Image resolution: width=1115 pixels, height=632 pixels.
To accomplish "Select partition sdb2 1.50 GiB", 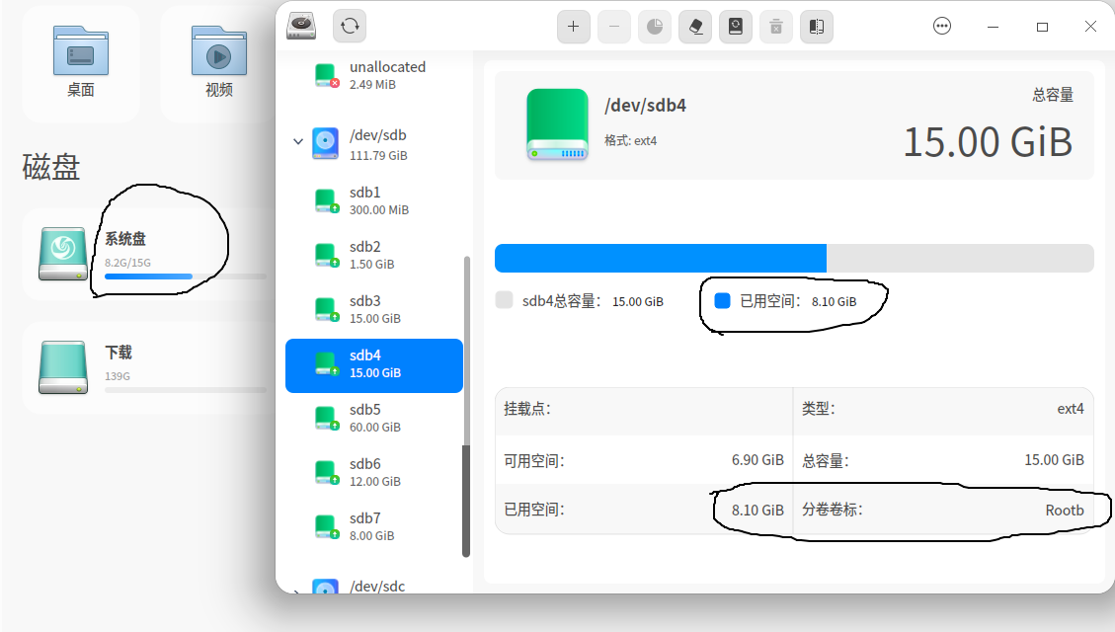I will pyautogui.click(x=374, y=255).
